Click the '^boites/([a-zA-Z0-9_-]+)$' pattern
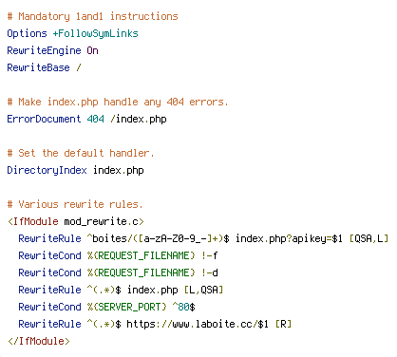Screen dimensions: 397x357 (159, 238)
